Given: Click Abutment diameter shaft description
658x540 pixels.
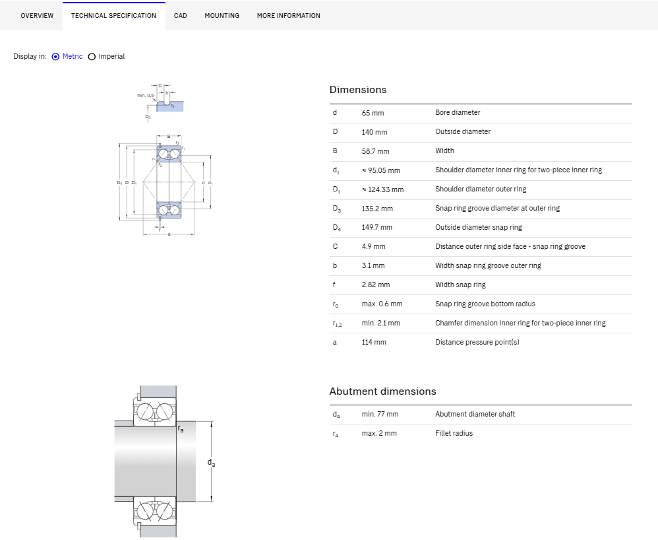Looking at the screenshot, I should click(475, 414).
